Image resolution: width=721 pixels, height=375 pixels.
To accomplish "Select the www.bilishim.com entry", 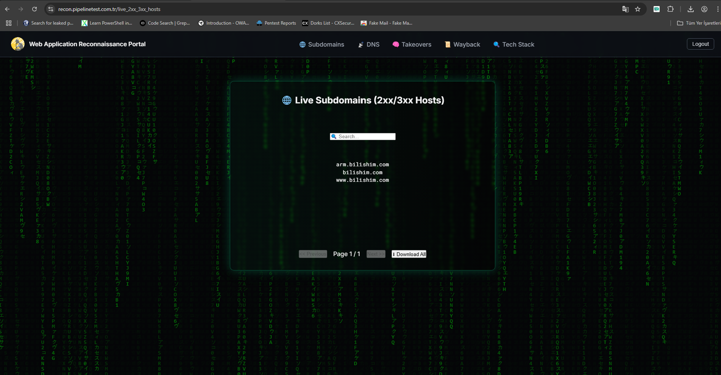I will point(362,180).
